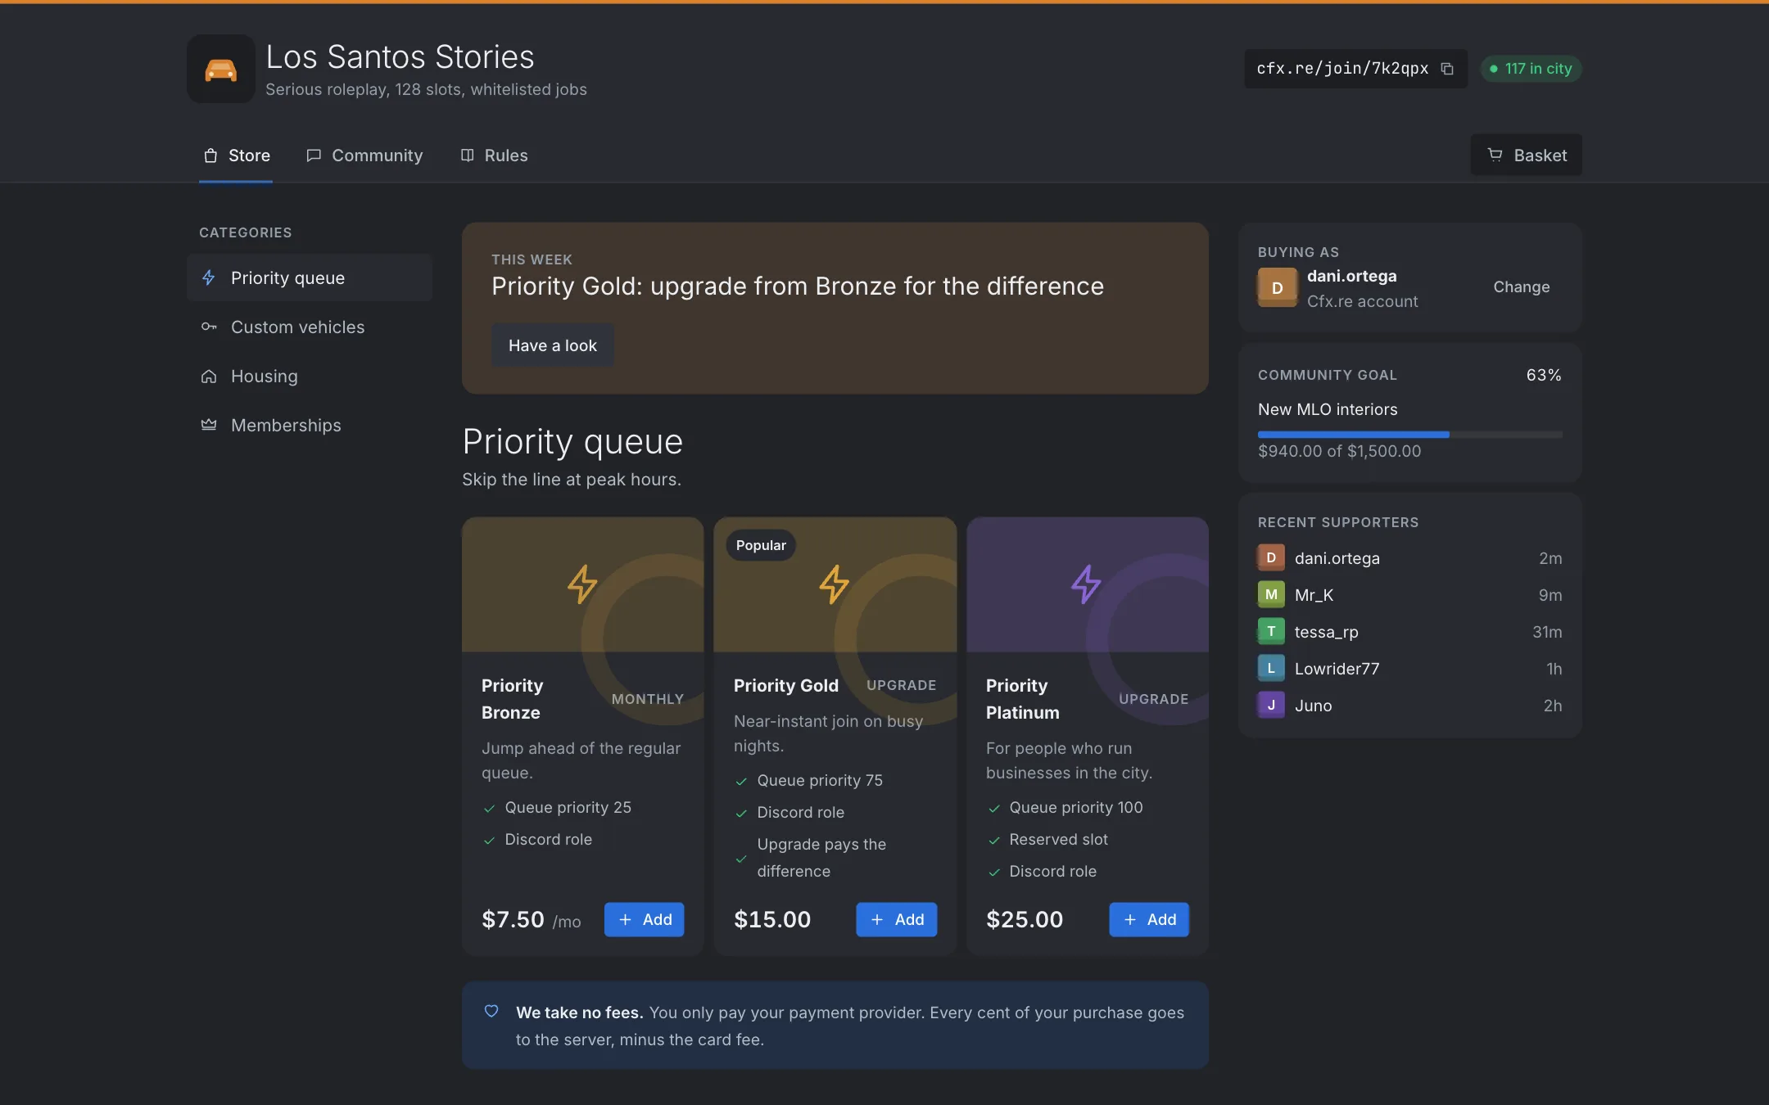Switch to the Community tab
1769x1105 pixels.
[364, 156]
